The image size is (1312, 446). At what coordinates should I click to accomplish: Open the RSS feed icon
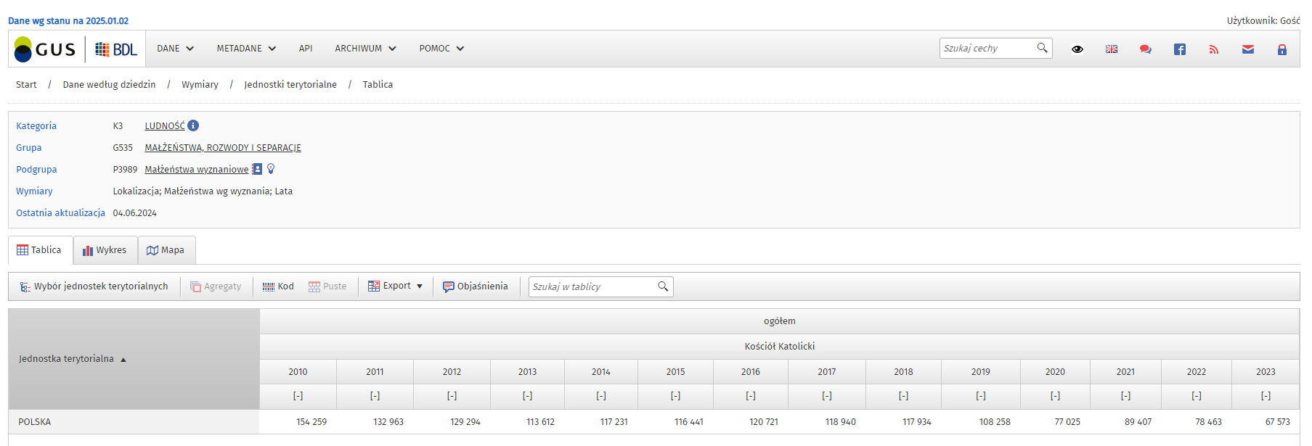coord(1213,49)
